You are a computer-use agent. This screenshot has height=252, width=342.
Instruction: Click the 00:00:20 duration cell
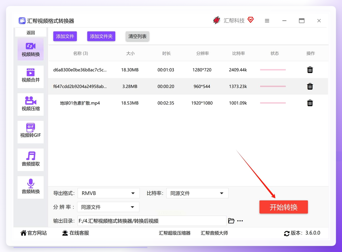(166, 87)
